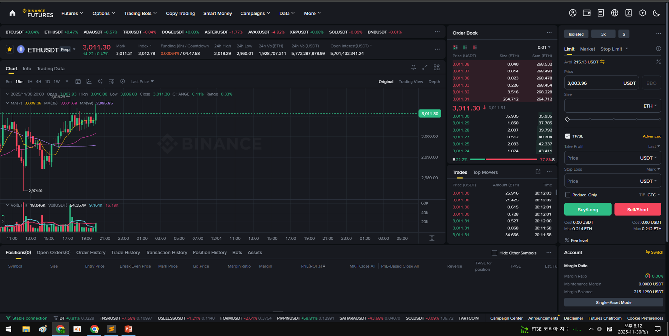Open the help question-mark icon
Image resolution: width=669 pixels, height=336 pixels.
pyautogui.click(x=629, y=13)
